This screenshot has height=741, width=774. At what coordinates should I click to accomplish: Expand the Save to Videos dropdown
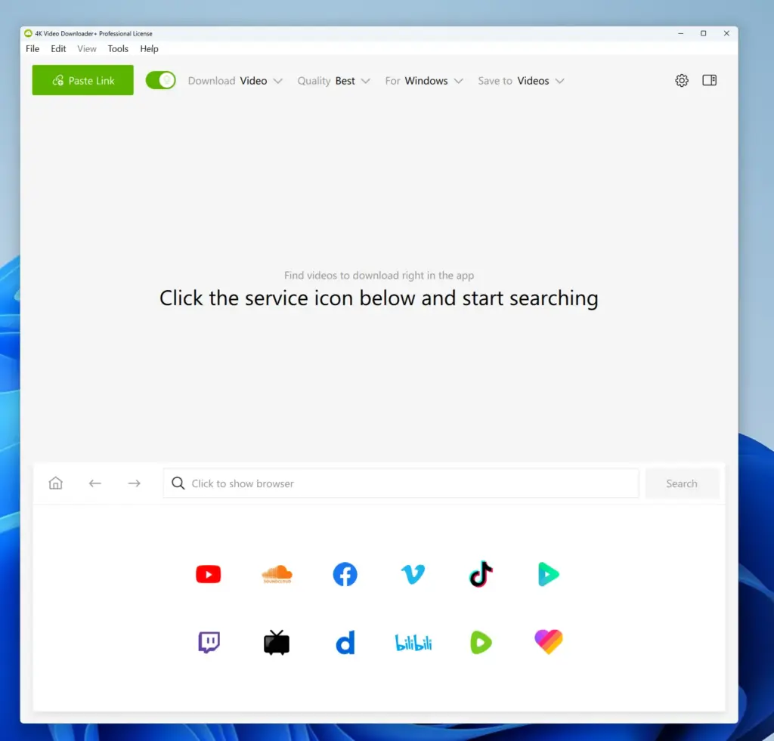(521, 81)
